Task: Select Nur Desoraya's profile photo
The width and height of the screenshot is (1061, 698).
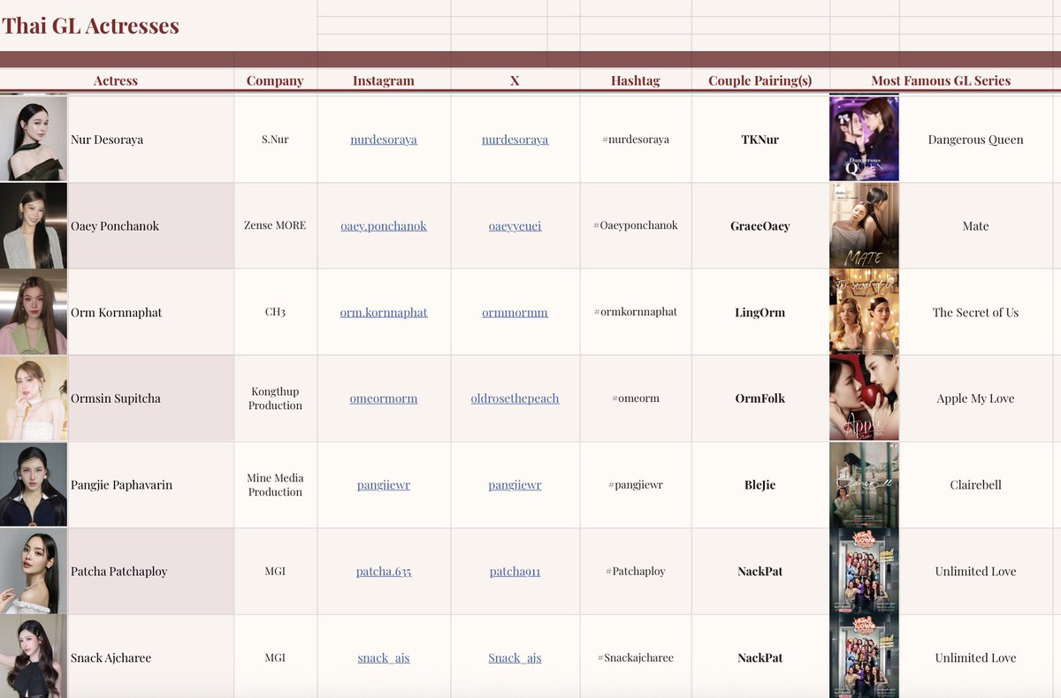Action: [34, 139]
